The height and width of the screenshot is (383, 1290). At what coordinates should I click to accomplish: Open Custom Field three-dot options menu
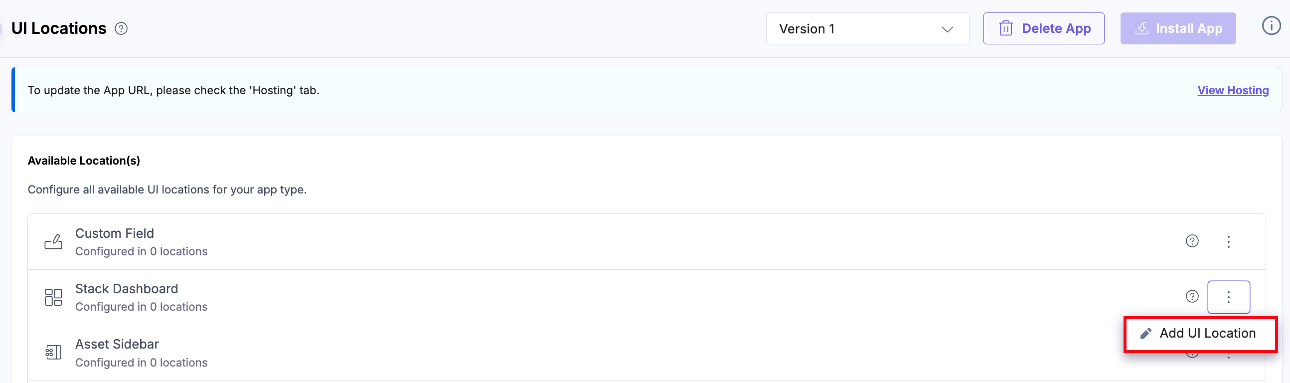click(1228, 242)
